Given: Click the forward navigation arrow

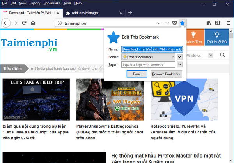Looking at the screenshot, I should coord(15,23).
